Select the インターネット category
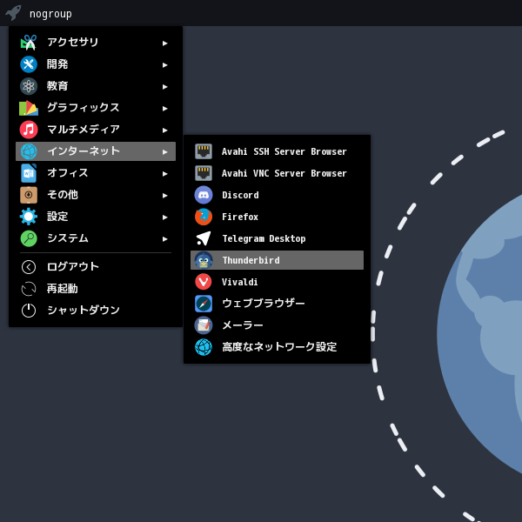This screenshot has width=522, height=522. [96, 151]
